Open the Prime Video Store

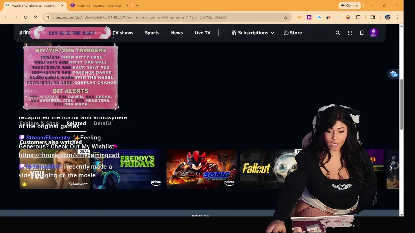293,33
